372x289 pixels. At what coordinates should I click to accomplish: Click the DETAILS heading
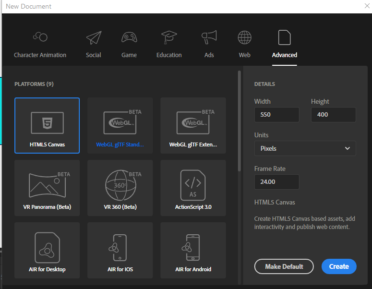(x=264, y=84)
